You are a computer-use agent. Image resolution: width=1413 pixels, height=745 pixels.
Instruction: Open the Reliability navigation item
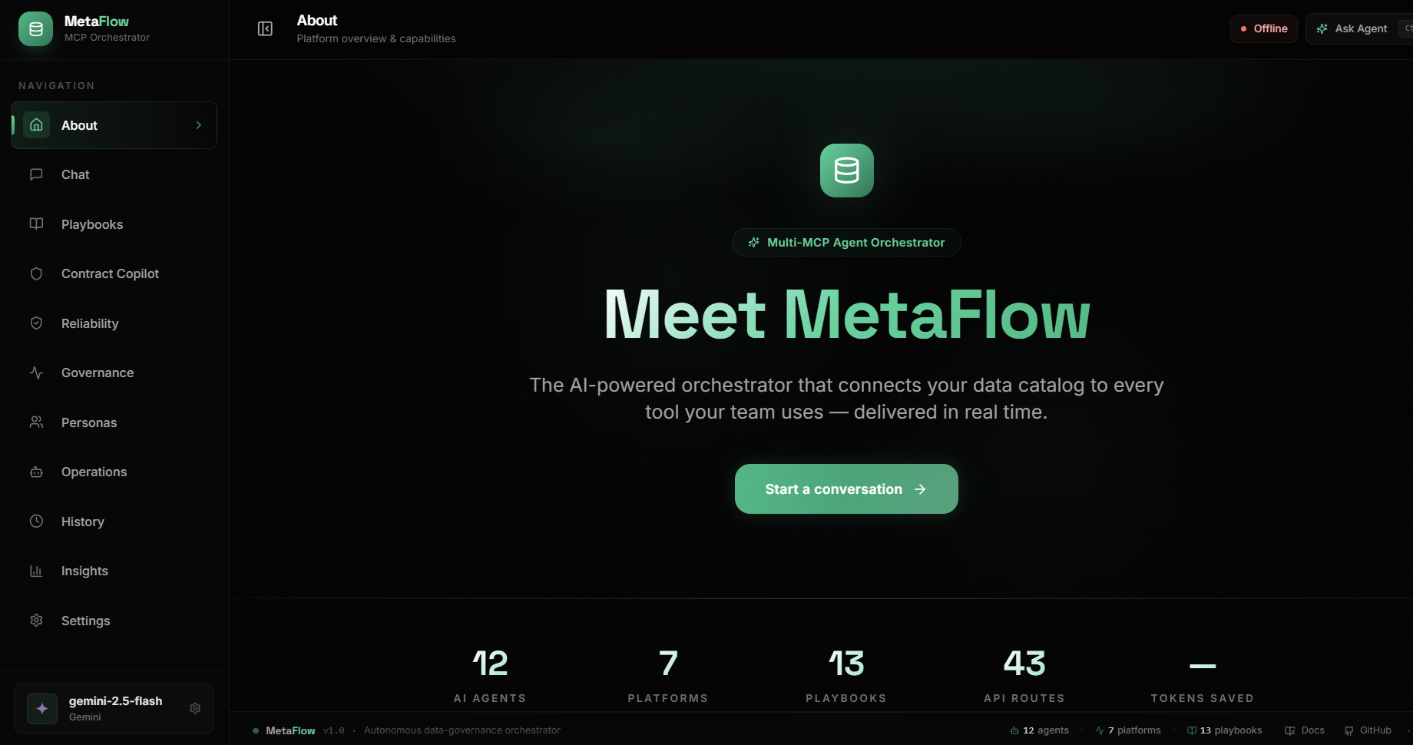click(114, 323)
